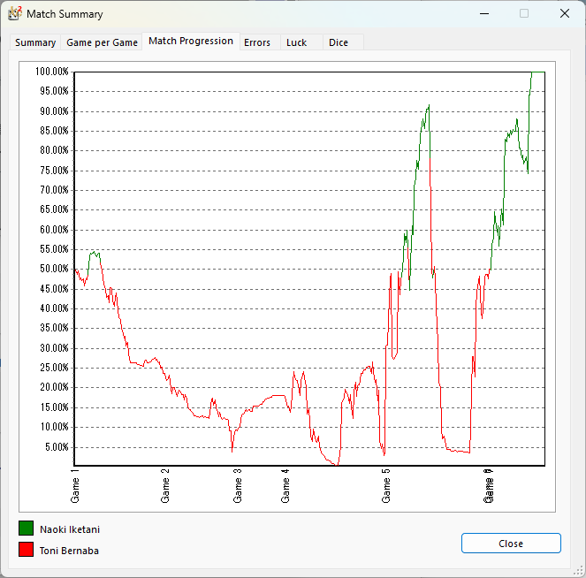
Task: Click the Toni Bernaba legend label
Action: [69, 551]
